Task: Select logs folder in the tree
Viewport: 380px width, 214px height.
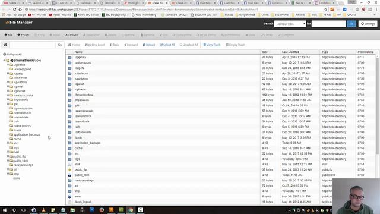Action: point(16,147)
